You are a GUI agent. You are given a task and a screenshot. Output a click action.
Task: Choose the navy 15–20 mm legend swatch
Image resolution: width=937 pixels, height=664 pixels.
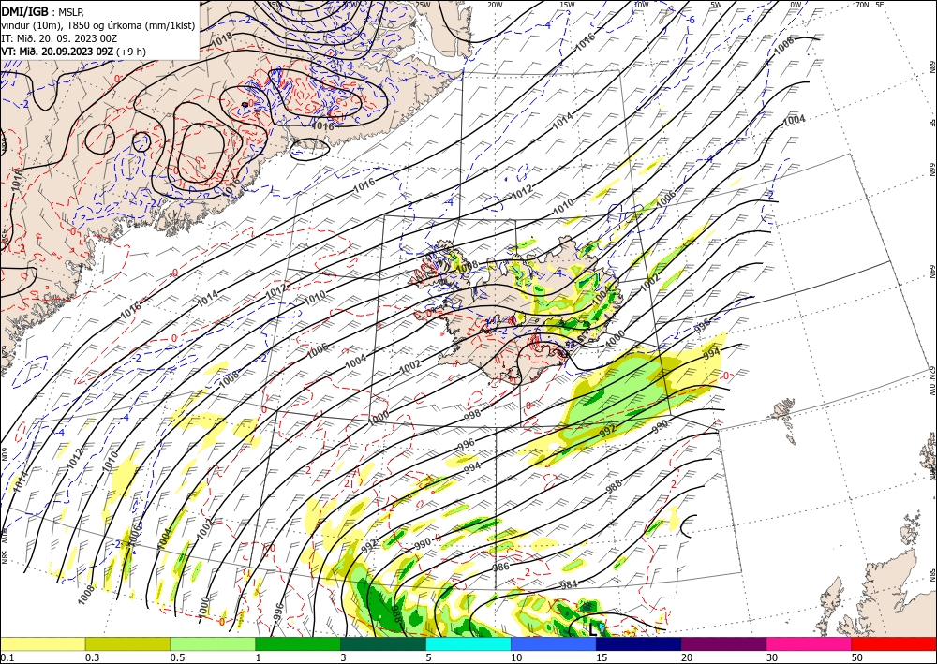click(x=639, y=643)
